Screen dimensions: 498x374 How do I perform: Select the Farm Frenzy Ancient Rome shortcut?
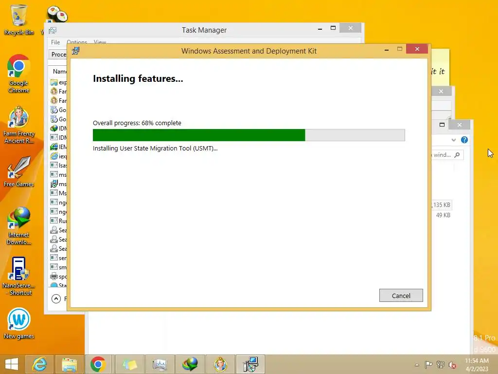(x=19, y=125)
